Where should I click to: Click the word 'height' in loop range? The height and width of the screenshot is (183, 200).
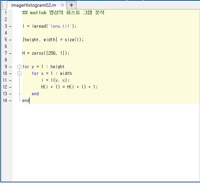pos(57,67)
